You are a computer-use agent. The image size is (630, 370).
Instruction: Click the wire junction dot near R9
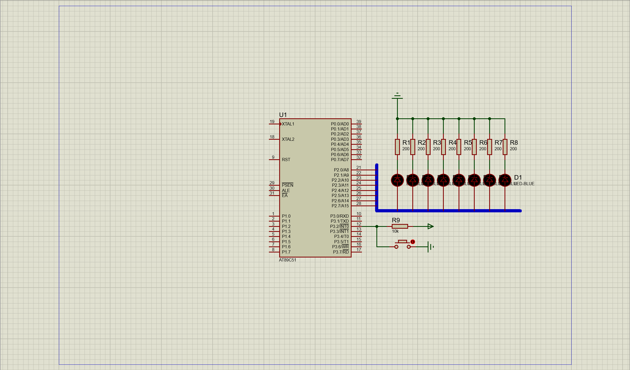377,226
